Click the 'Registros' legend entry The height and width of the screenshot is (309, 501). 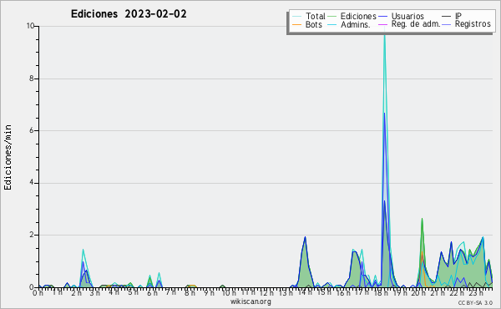coord(473,24)
